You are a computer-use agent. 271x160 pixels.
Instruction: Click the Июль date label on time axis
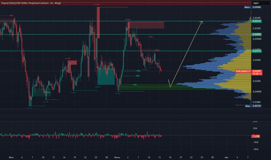pos(117,157)
